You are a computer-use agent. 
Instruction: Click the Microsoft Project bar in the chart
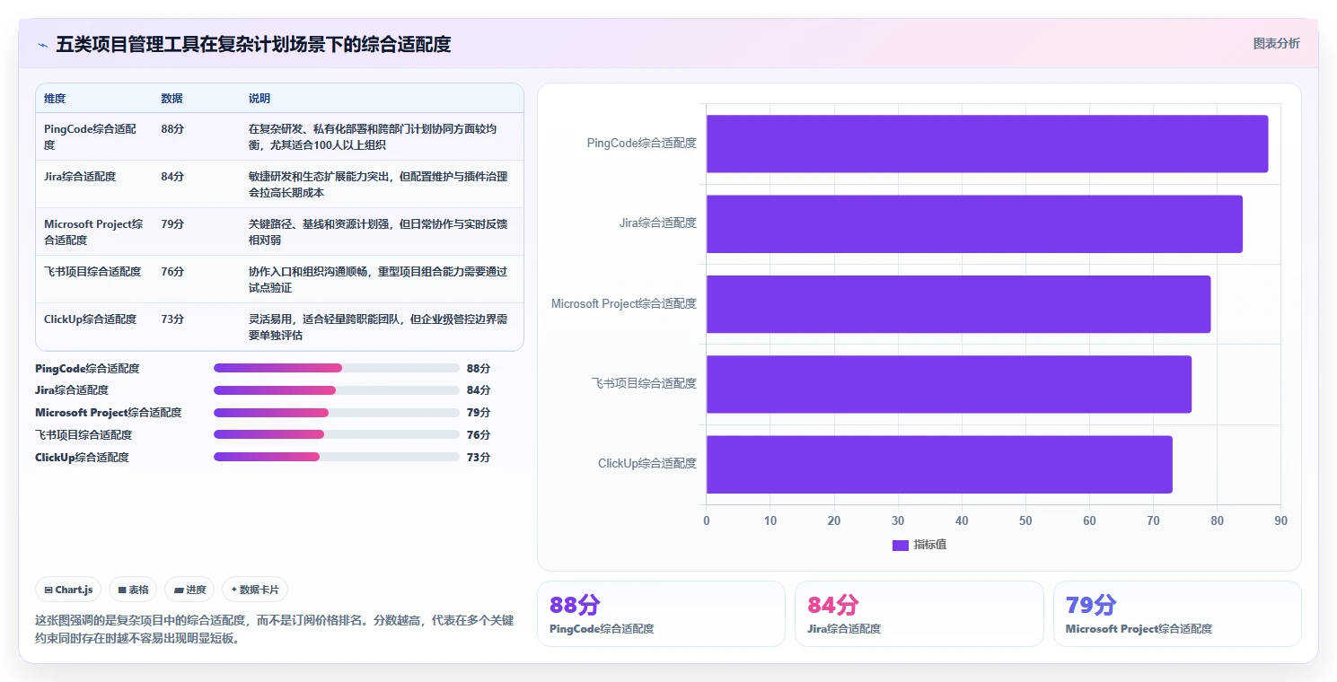click(958, 303)
